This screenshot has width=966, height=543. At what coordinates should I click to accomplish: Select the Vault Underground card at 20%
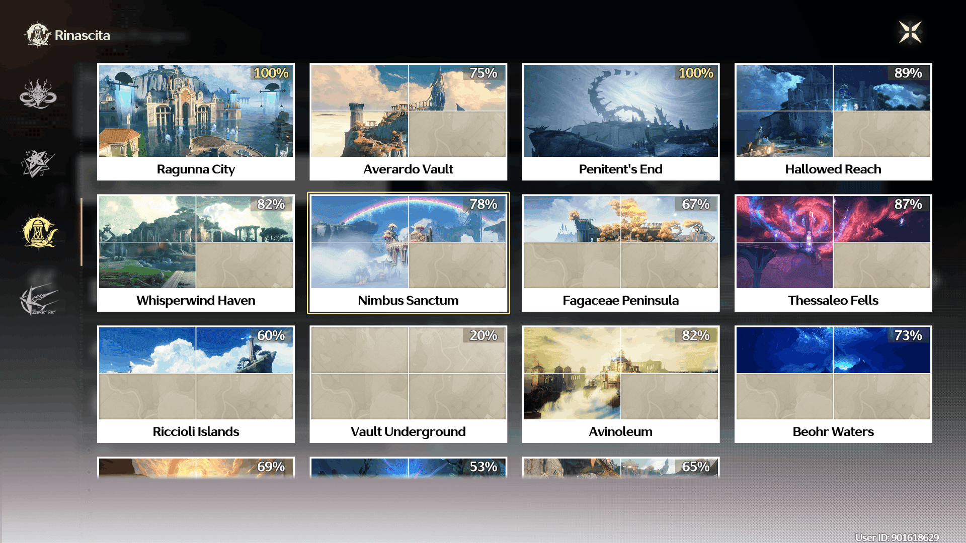(408, 384)
